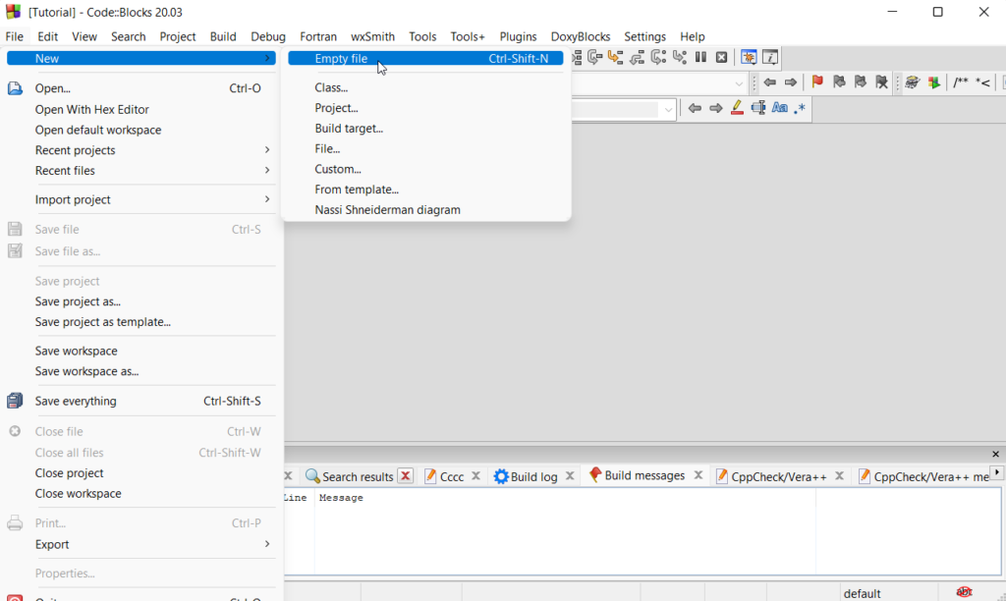Go to the previous bookmark flag icon
1006x601 pixels.
839,82
